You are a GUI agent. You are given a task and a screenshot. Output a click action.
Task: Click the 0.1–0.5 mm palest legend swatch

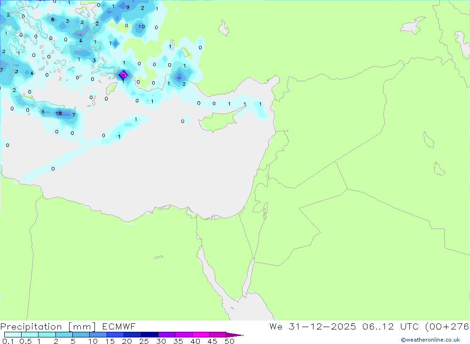coord(13,335)
